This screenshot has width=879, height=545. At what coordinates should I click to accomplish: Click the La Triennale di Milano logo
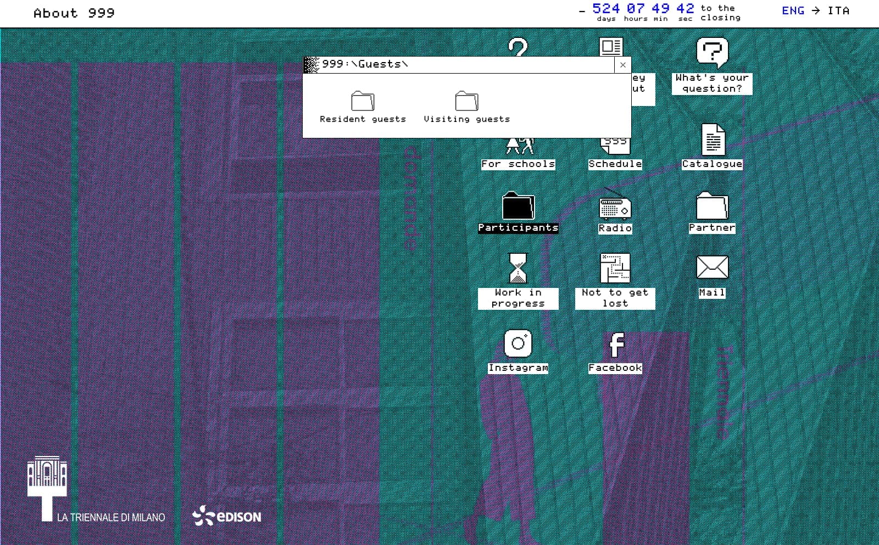[x=96, y=489]
